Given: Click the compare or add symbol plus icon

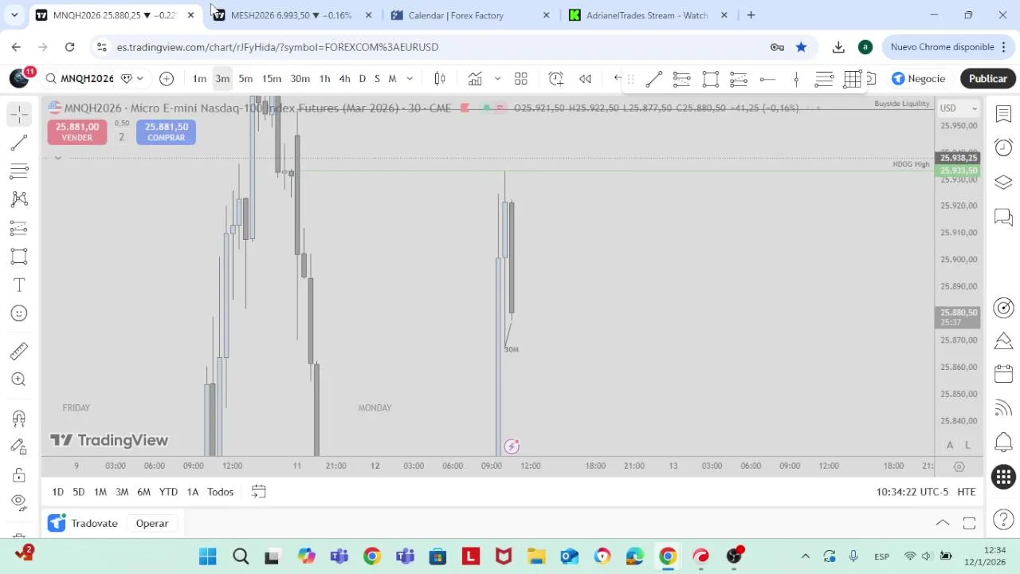Looking at the screenshot, I should (167, 78).
